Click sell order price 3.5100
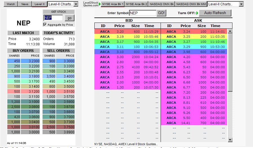The height and width of the screenshot is (148, 253). point(66,92)
